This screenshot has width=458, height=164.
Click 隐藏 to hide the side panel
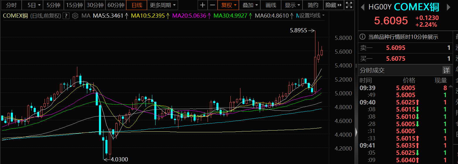pyautogui.click(x=334, y=5)
